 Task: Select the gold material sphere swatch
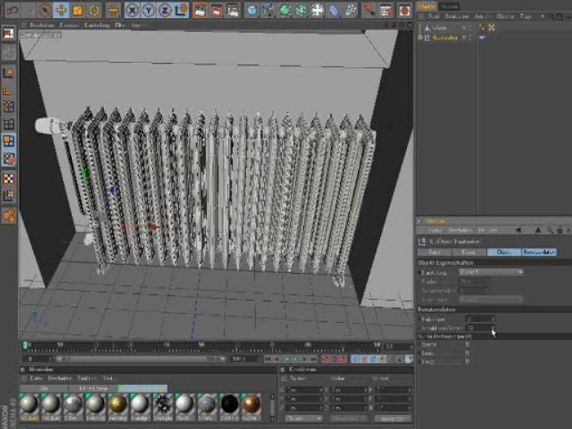click(118, 404)
